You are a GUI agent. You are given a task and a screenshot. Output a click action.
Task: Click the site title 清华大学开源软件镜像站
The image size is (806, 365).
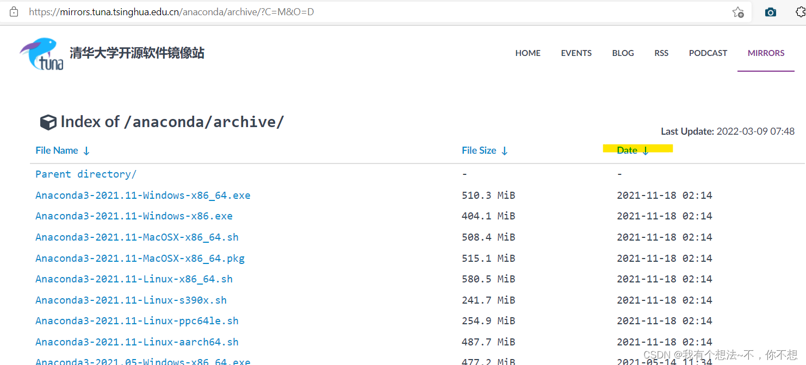137,53
